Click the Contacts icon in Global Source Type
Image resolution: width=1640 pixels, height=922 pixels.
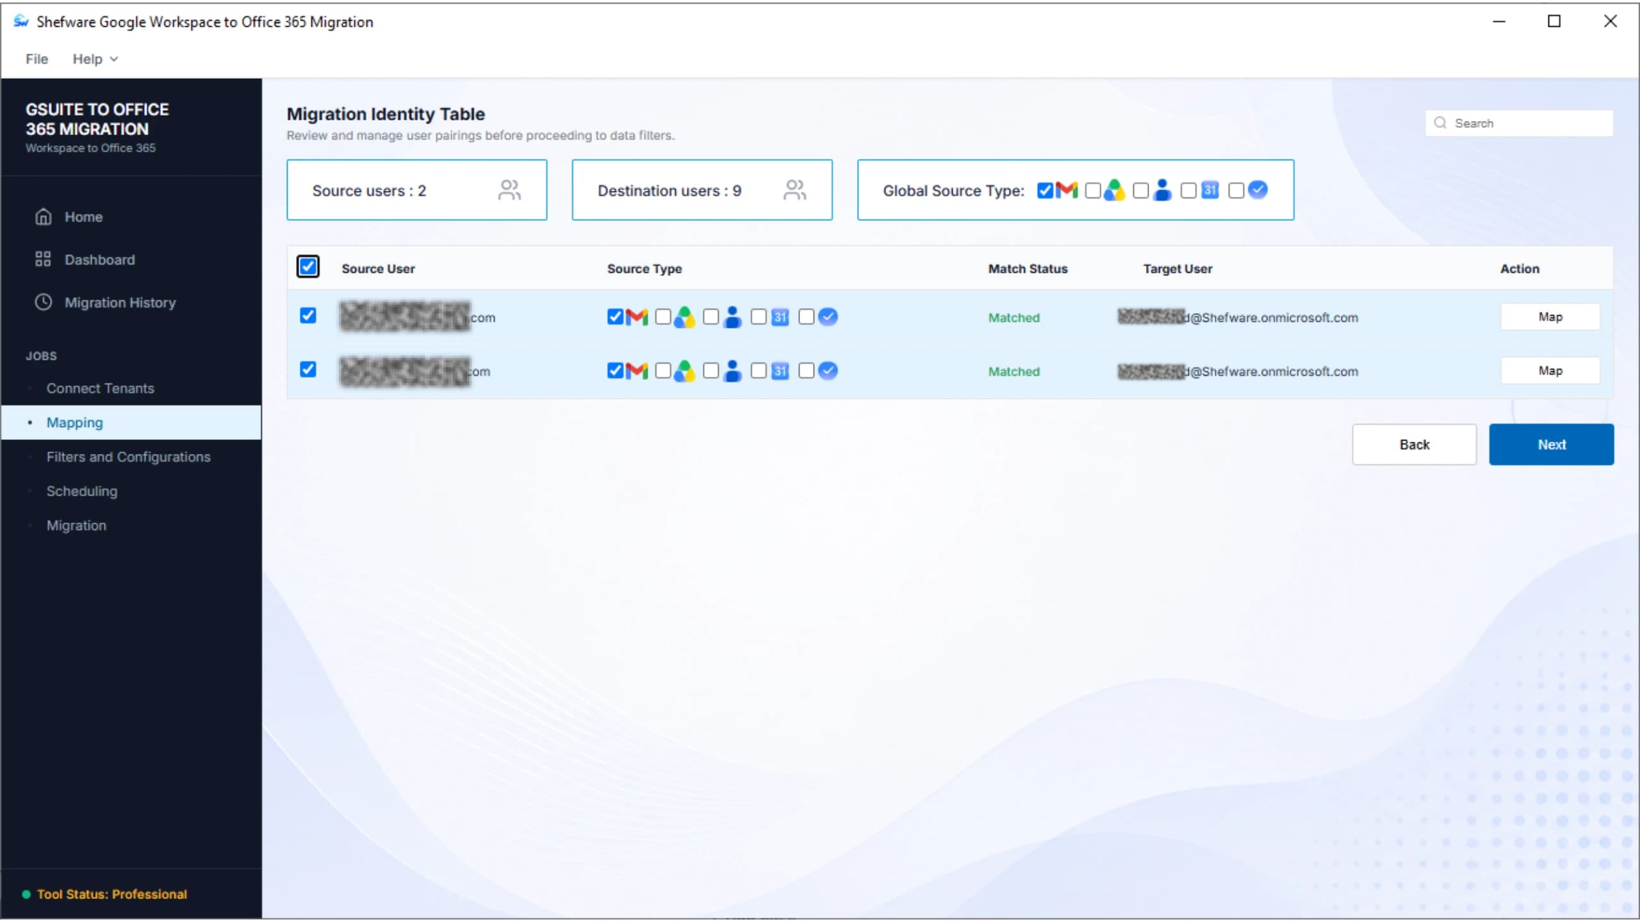pos(1162,190)
